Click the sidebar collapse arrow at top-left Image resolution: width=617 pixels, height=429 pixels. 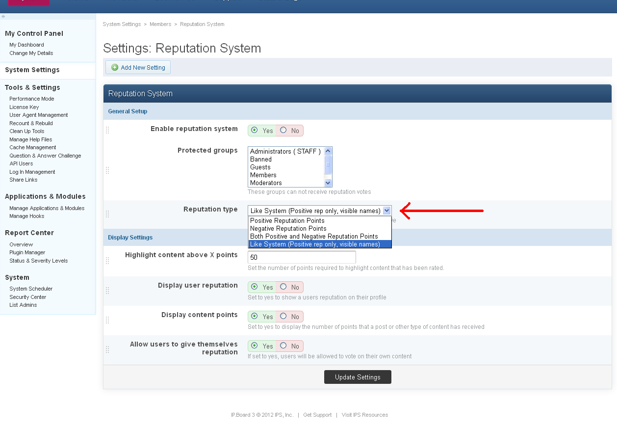(x=3, y=16)
